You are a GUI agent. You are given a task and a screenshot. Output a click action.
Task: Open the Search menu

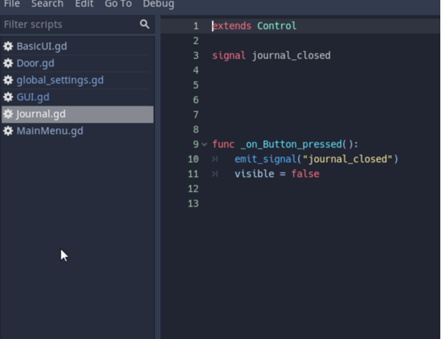pyautogui.click(x=47, y=4)
